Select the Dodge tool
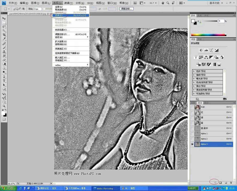 click(4, 72)
